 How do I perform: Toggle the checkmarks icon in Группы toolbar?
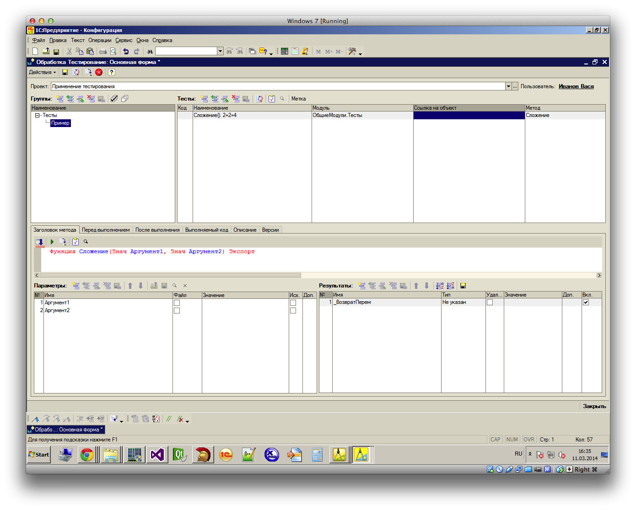114,99
